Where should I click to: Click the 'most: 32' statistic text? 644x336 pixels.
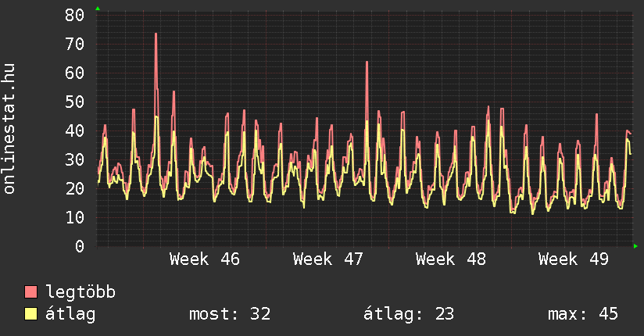pos(230,314)
